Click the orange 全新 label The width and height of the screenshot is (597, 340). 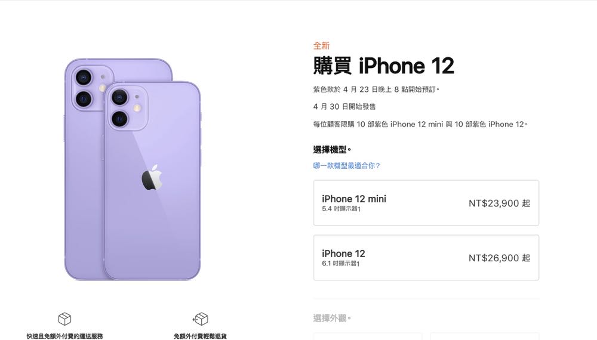coord(321,46)
